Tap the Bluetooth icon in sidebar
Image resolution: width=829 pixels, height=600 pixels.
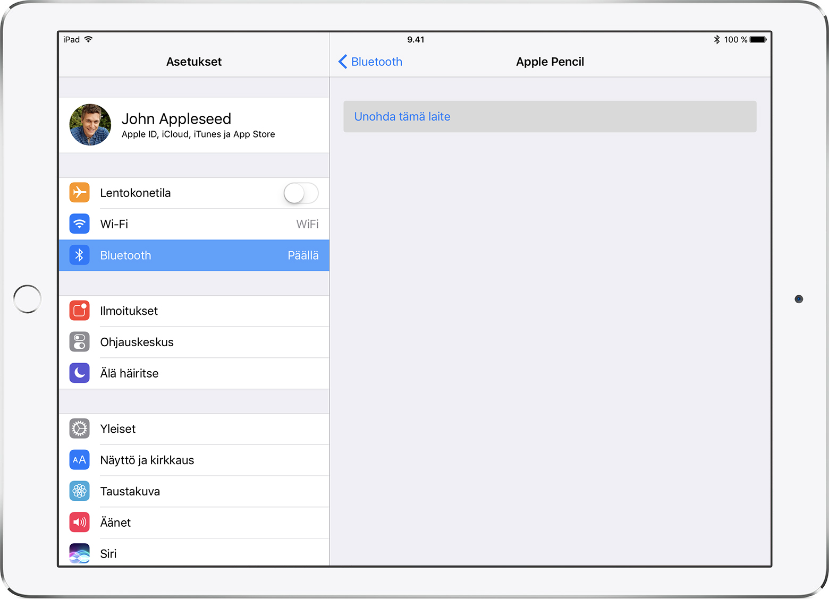[x=79, y=255]
